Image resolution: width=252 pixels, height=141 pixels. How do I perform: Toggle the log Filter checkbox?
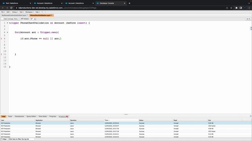[x=2, y=139]
